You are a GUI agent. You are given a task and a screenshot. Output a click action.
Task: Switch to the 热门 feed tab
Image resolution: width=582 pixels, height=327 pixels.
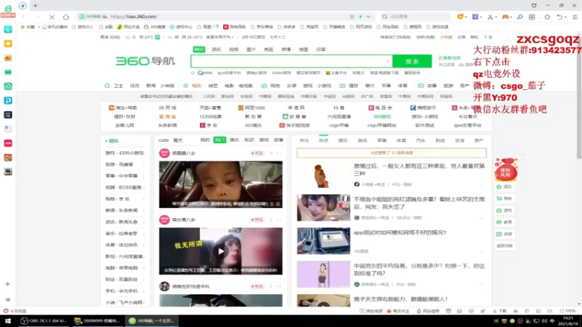[x=220, y=140]
